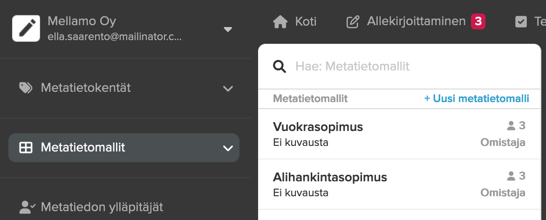Open Metatiedon ylläpitäjät in the sidebar
Image resolution: width=546 pixels, height=220 pixels.
point(91,207)
